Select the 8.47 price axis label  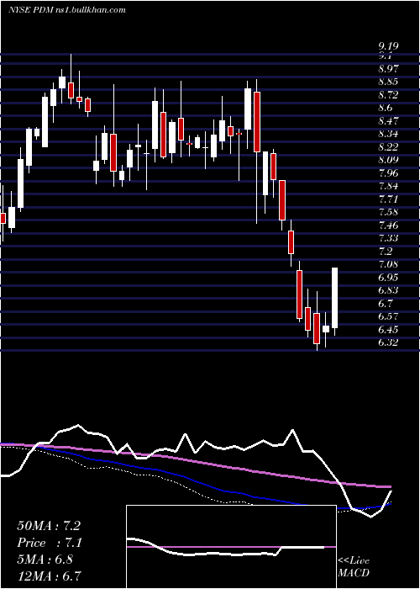pyautogui.click(x=388, y=121)
